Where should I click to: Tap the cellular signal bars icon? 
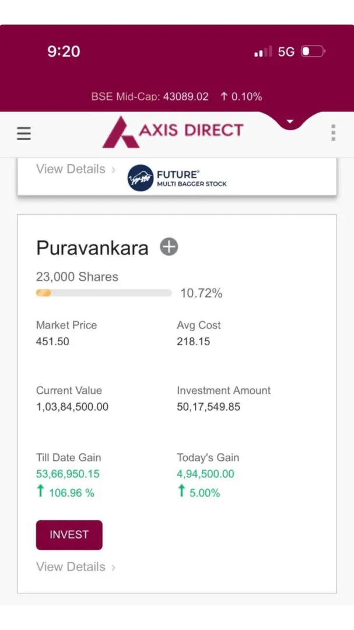click(x=263, y=52)
